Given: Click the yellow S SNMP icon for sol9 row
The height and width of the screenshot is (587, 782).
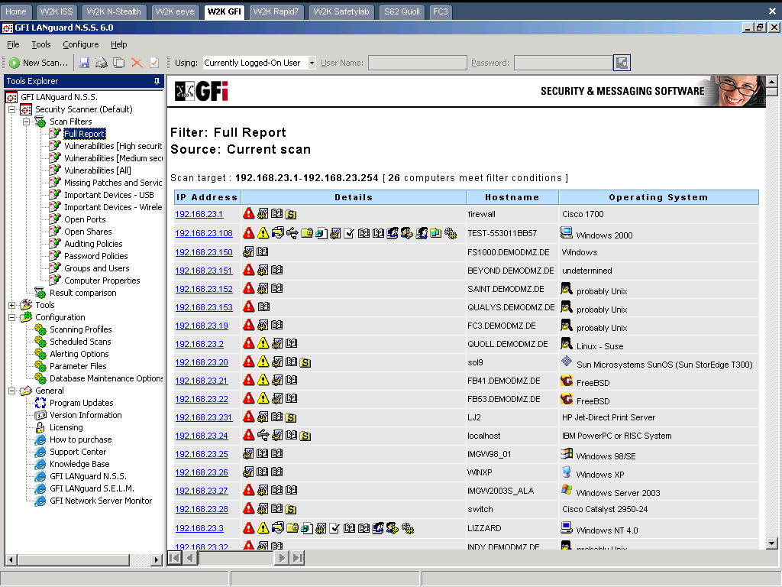Looking at the screenshot, I should (305, 363).
